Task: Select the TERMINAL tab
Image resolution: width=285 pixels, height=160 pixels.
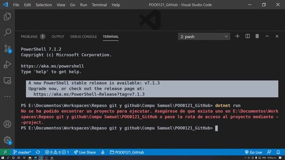Action: click(x=111, y=36)
